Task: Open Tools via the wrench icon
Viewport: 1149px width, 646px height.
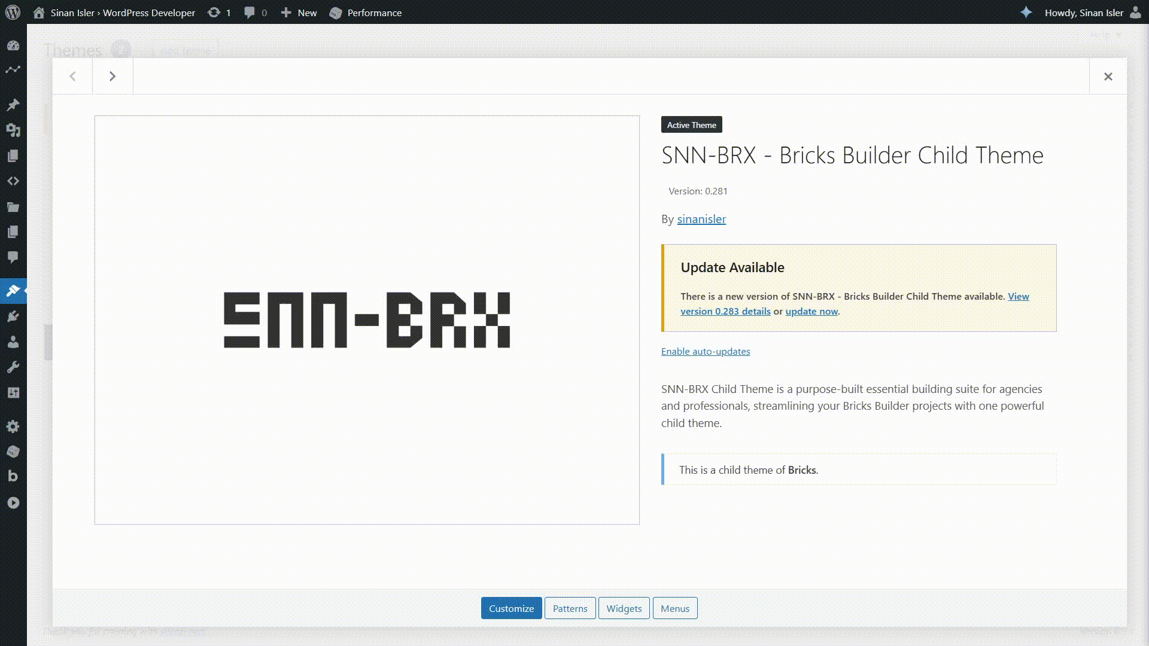Action: (13, 367)
